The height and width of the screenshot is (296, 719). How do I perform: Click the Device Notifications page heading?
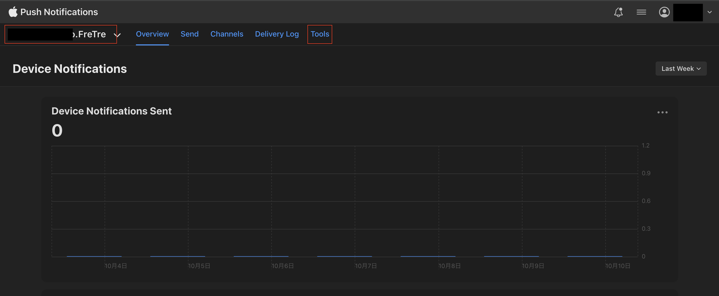click(x=69, y=69)
